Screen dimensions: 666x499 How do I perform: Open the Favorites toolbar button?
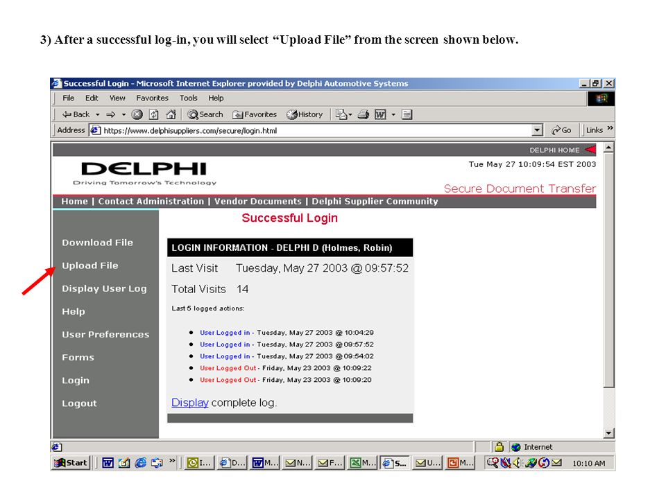(255, 114)
